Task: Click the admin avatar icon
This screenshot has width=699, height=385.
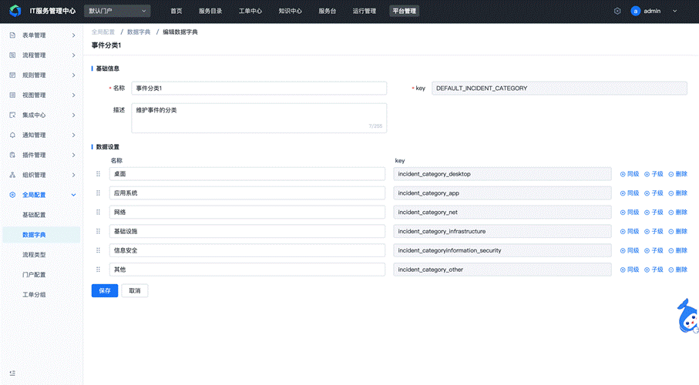Action: [636, 11]
